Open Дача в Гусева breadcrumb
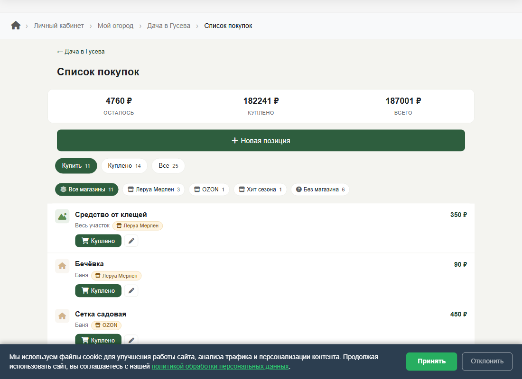 coord(169,26)
